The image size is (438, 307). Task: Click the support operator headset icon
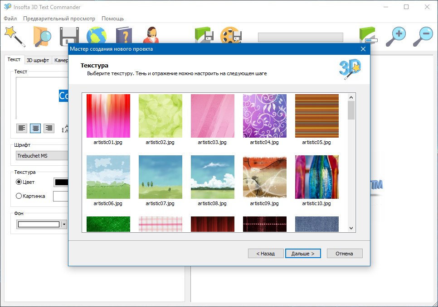coord(151,36)
